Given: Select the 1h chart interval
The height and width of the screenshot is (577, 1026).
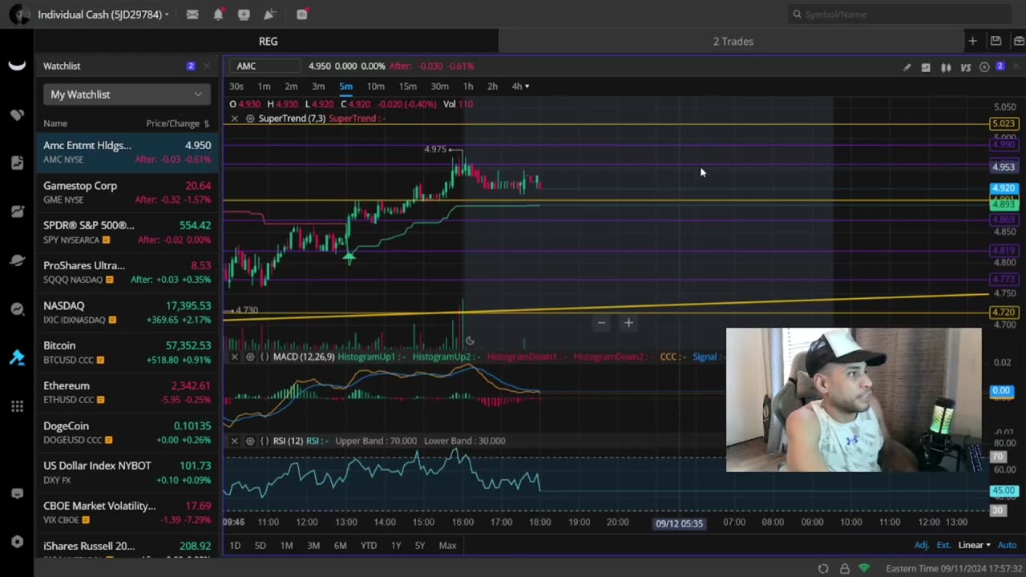Looking at the screenshot, I should (468, 87).
